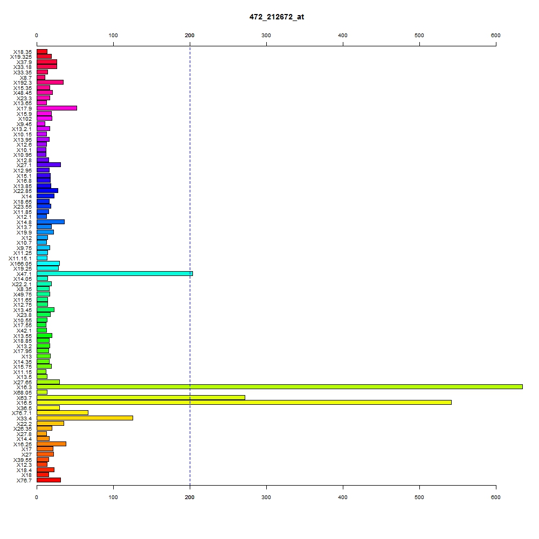539x539 pixels.
Task: Click the "X13.95" label
Action: 22,140
